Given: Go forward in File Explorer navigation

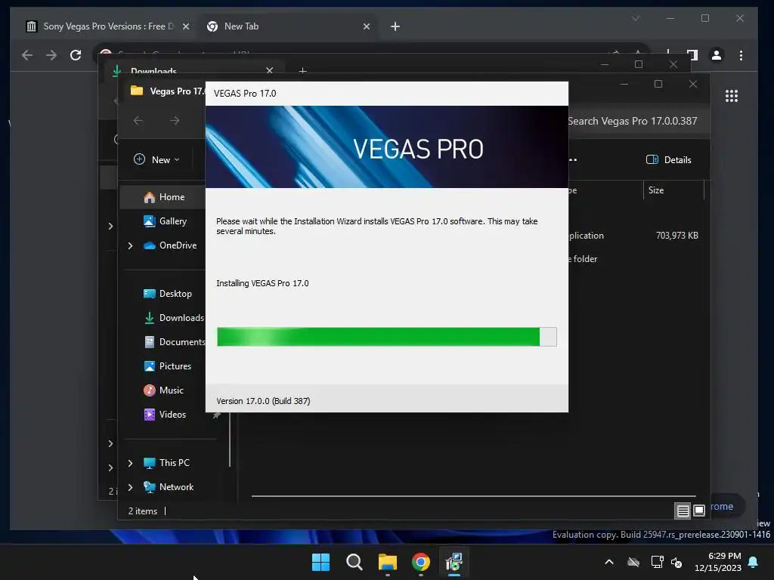Looking at the screenshot, I should (x=175, y=120).
